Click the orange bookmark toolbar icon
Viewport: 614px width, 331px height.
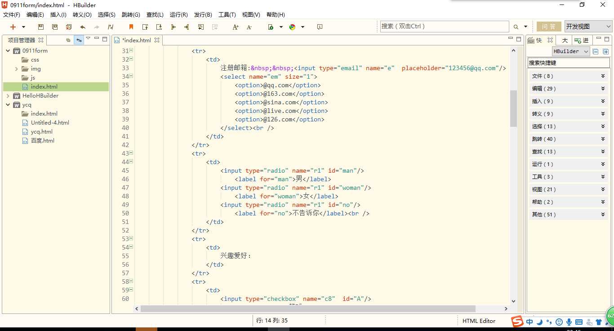pyautogui.click(x=131, y=27)
